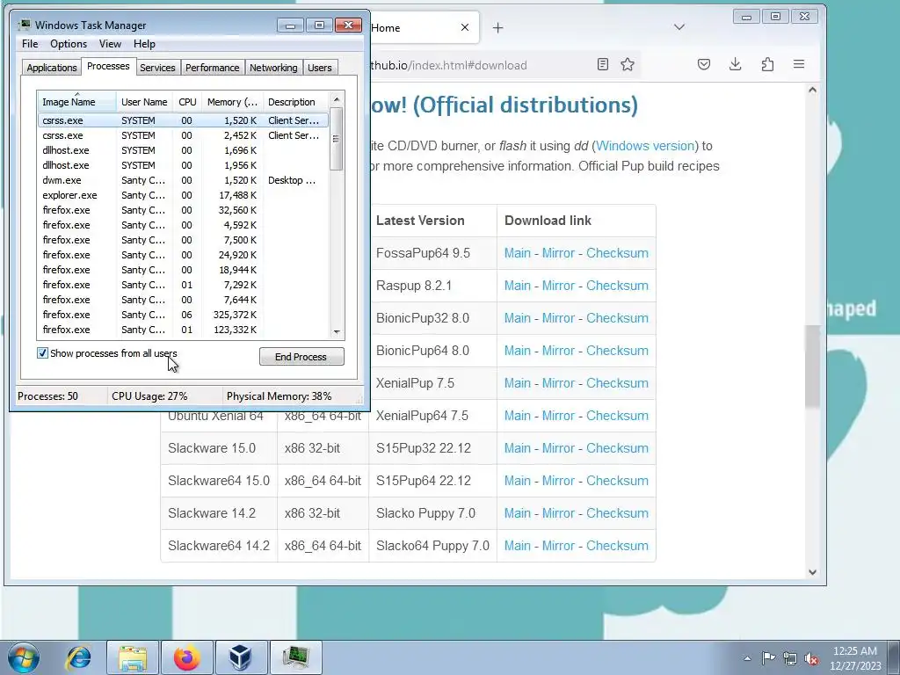Open VirtualBox from the taskbar
This screenshot has width=900, height=675.
coord(241,657)
